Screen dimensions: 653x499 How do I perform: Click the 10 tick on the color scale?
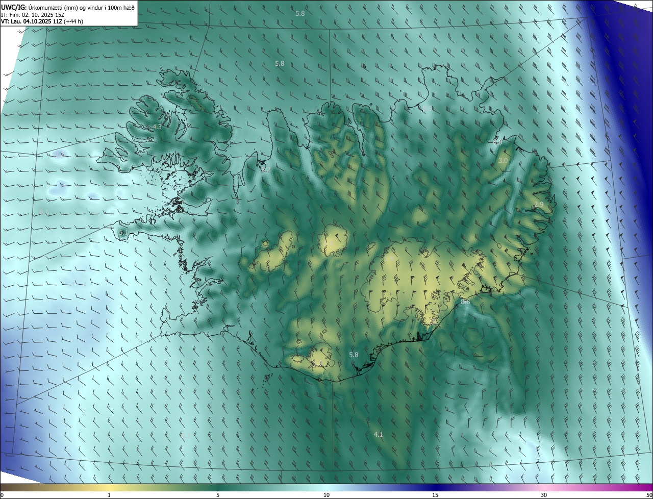click(326, 495)
